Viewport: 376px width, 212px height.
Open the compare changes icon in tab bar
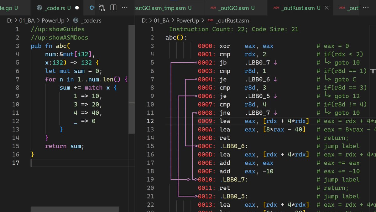[x=102, y=8]
